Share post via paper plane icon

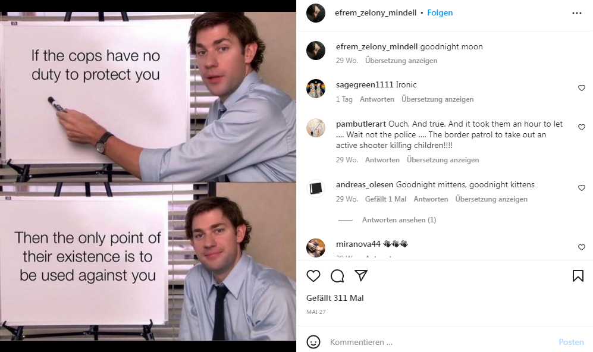coord(361,276)
